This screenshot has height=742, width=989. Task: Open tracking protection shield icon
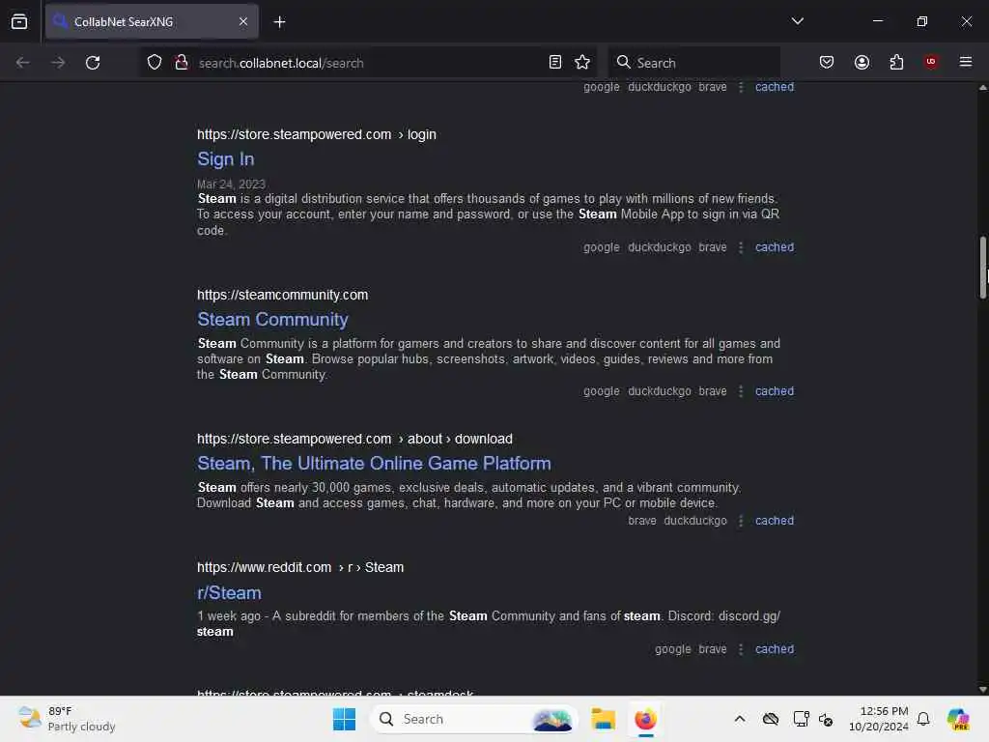(x=155, y=63)
